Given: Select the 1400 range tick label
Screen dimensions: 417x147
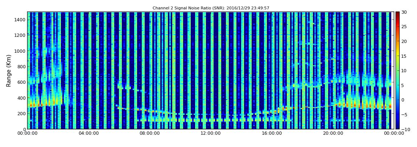Looking at the screenshot, I should pyautogui.click(x=20, y=20).
